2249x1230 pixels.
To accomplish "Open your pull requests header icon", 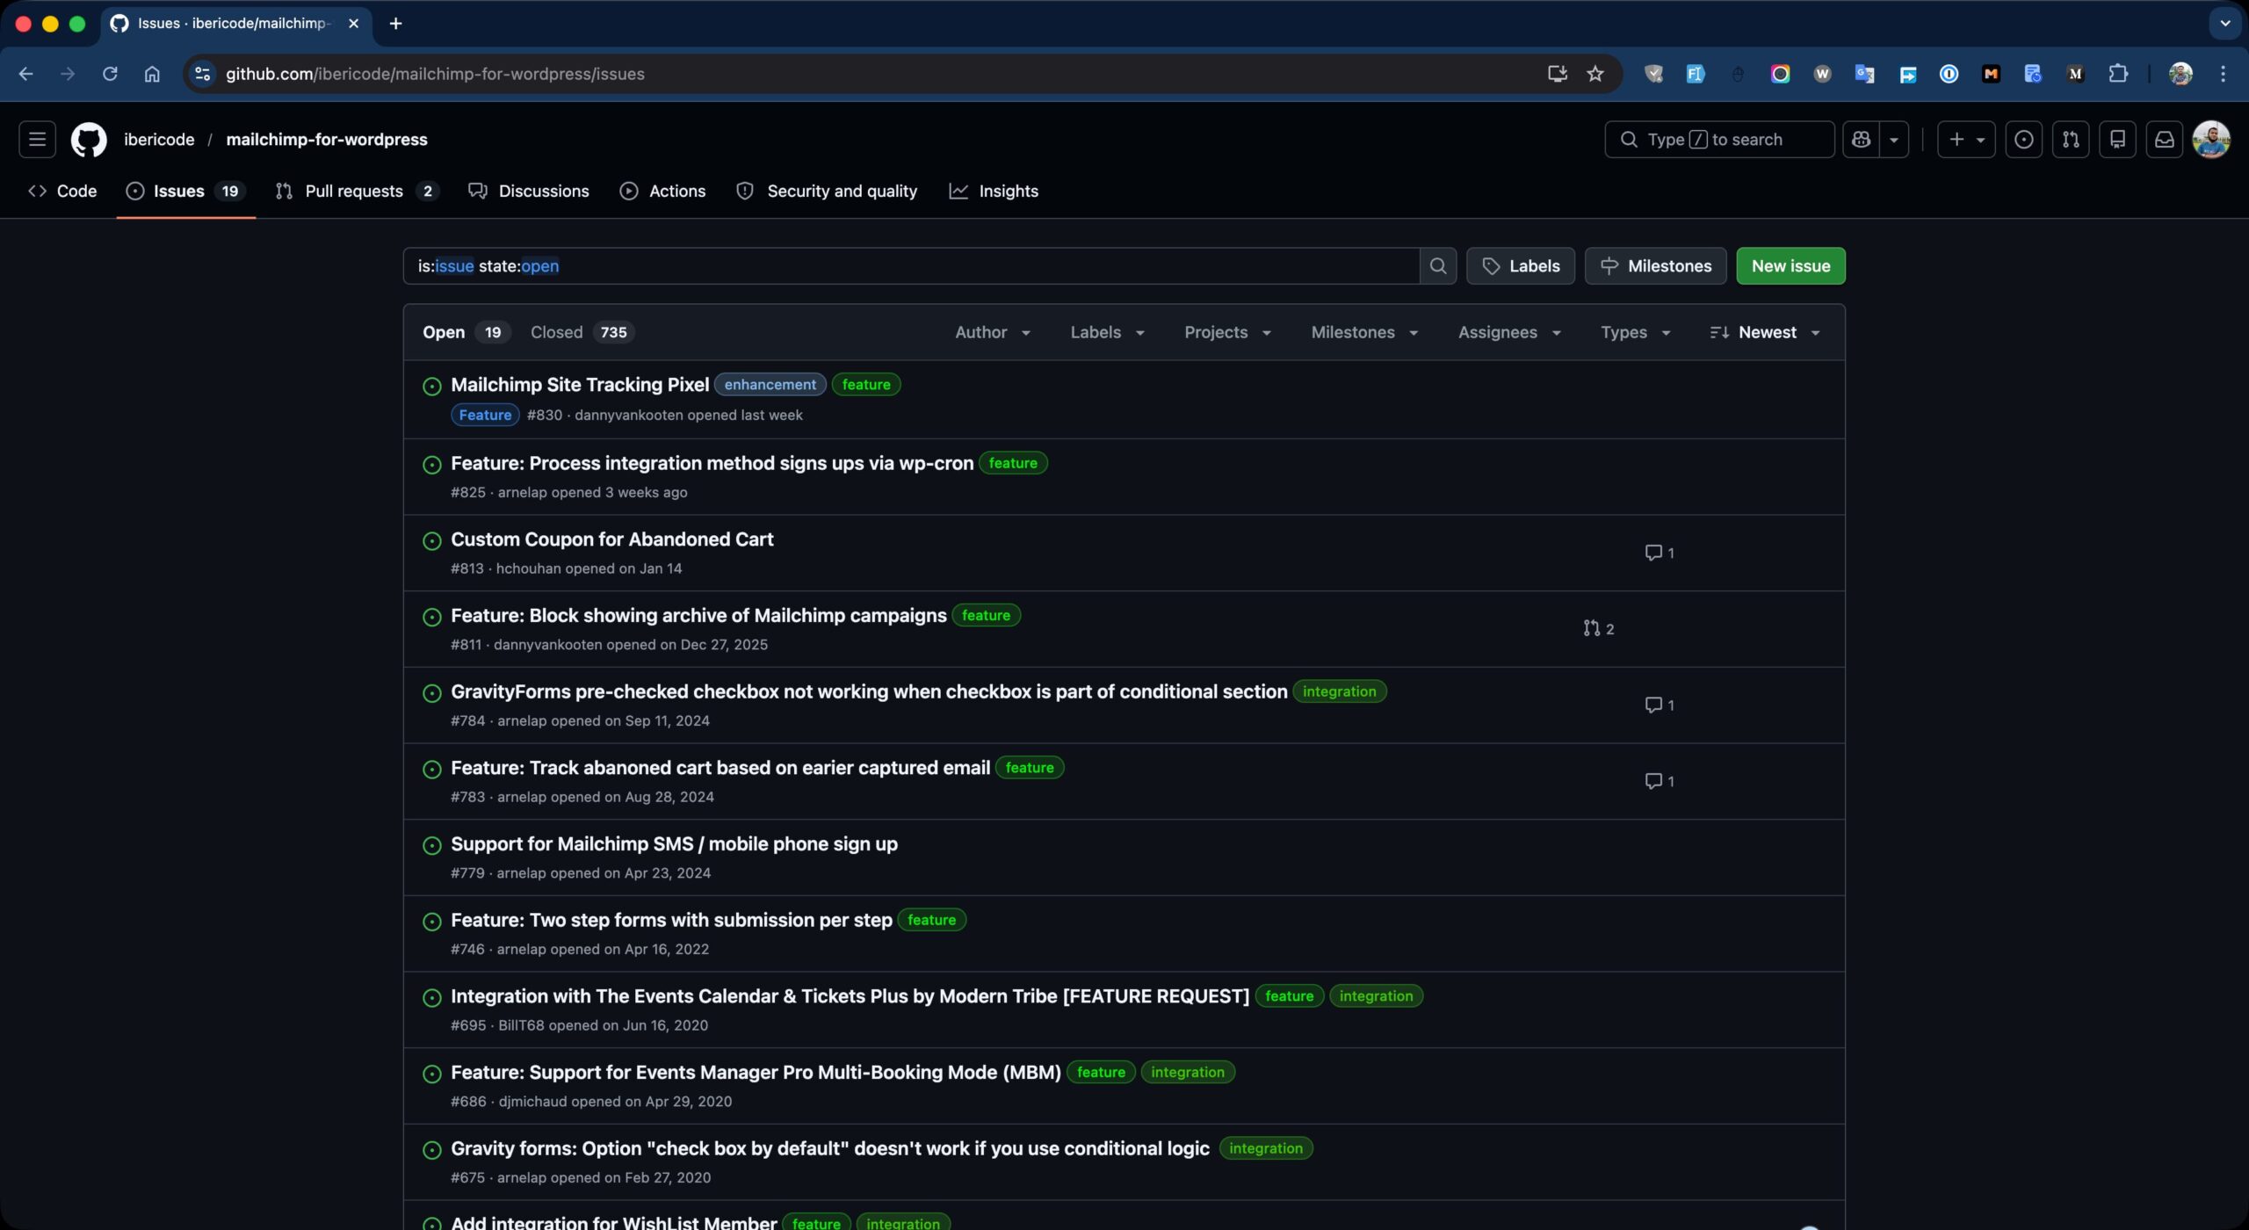I will [x=2071, y=140].
